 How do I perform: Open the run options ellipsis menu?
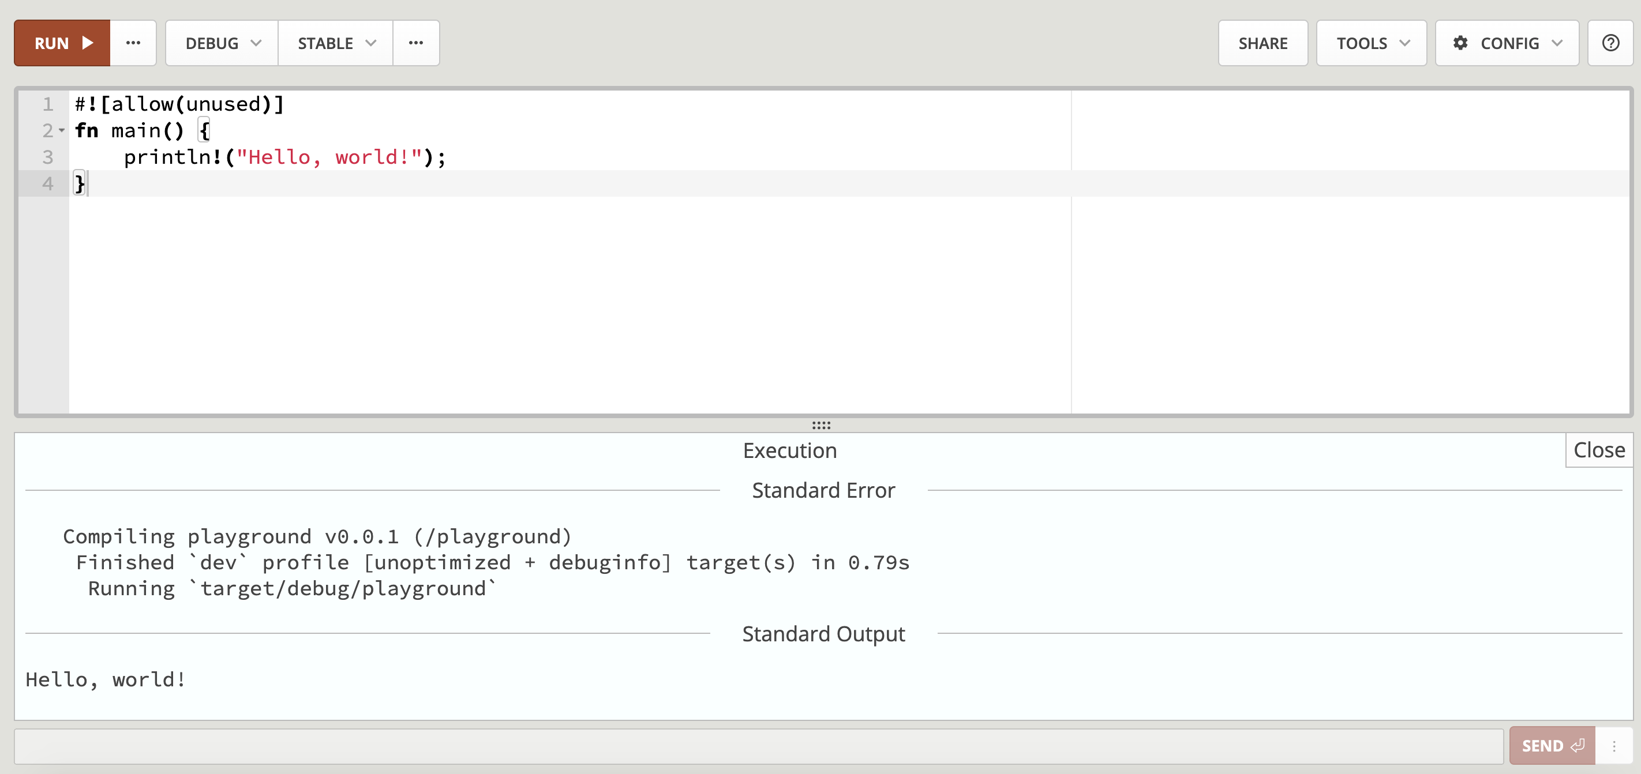pyautogui.click(x=133, y=43)
